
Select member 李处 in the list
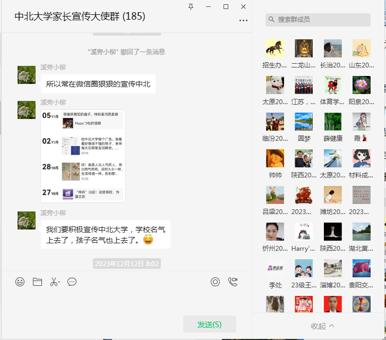(x=275, y=268)
